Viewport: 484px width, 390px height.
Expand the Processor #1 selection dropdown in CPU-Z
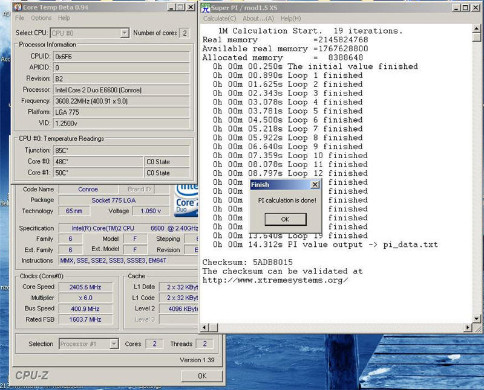113,344
